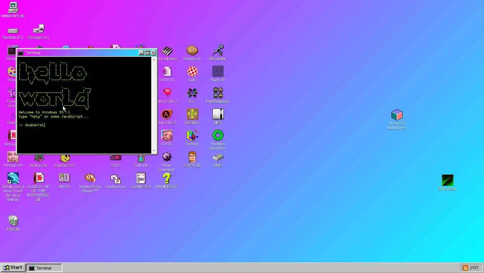Open the Half-Life 3 lambda icon
This screenshot has height=273, width=484.
[x=167, y=114]
